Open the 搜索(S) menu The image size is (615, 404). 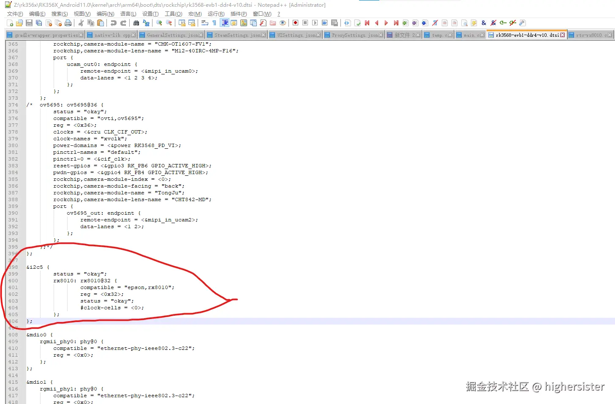tap(60, 14)
